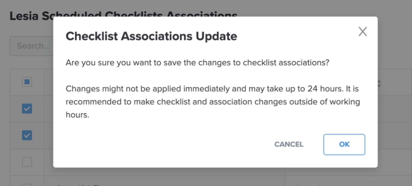Click the 24-hour warning message text

click(212, 102)
